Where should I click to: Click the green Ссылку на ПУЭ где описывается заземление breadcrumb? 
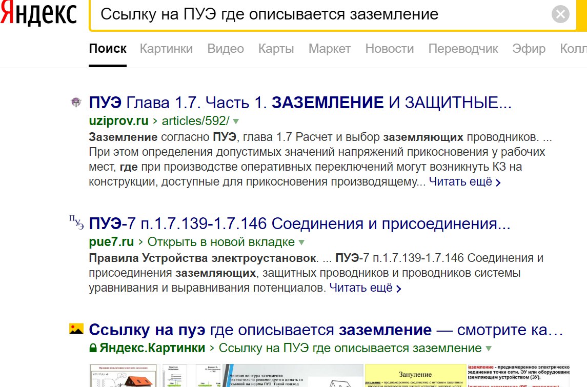350,348
